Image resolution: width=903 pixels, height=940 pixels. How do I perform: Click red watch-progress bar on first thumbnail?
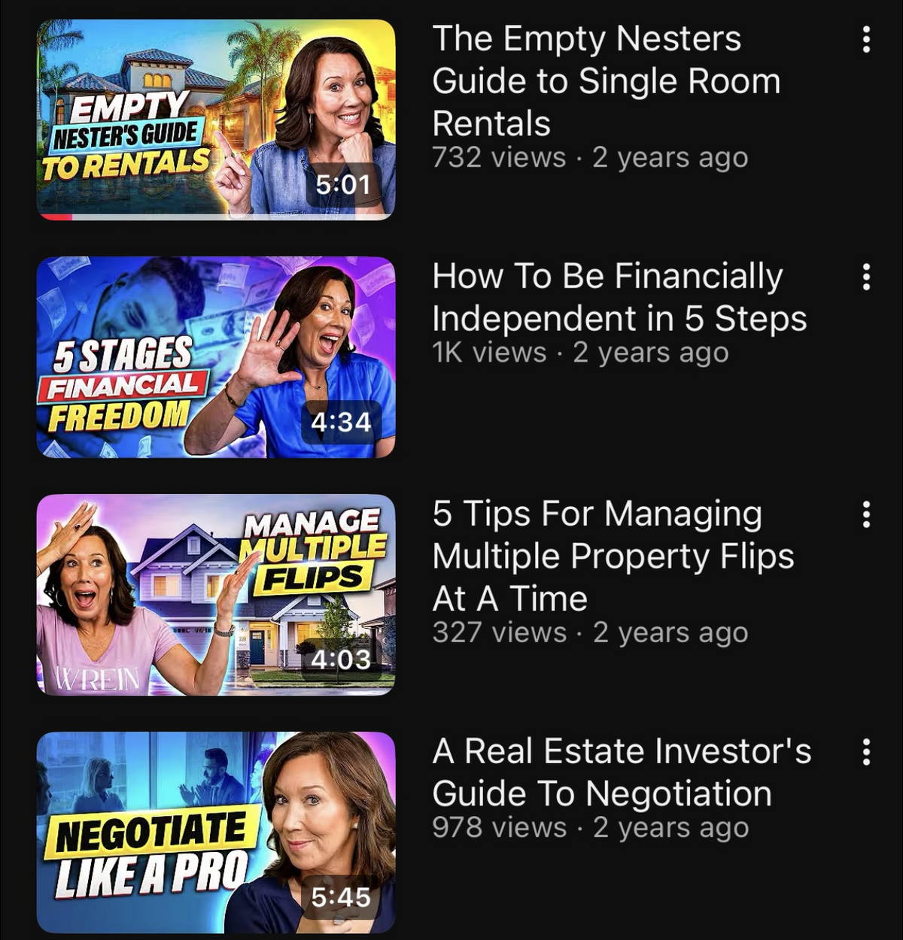(x=56, y=217)
